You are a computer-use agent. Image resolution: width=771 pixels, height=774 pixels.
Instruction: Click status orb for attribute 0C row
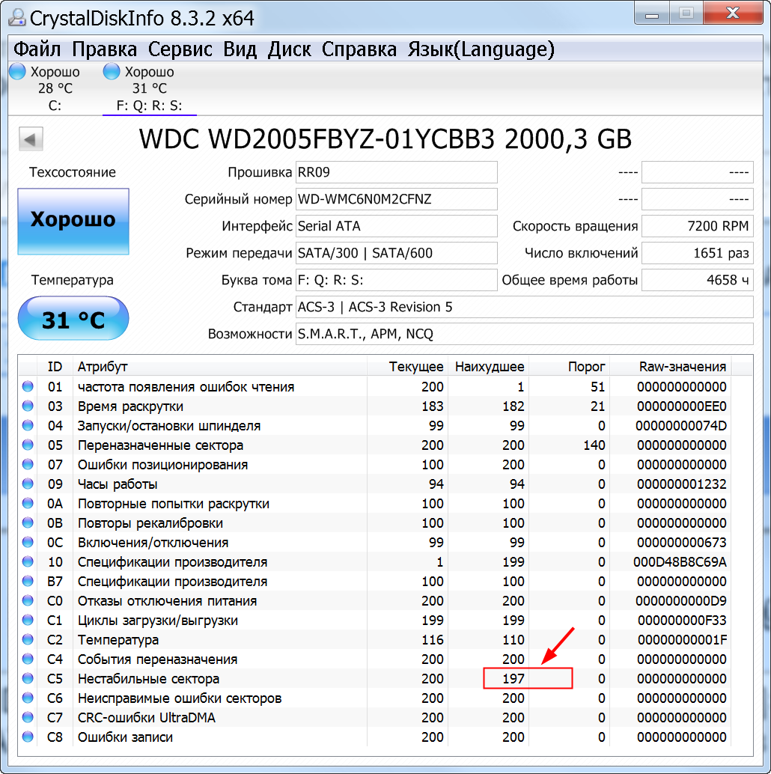pos(28,542)
